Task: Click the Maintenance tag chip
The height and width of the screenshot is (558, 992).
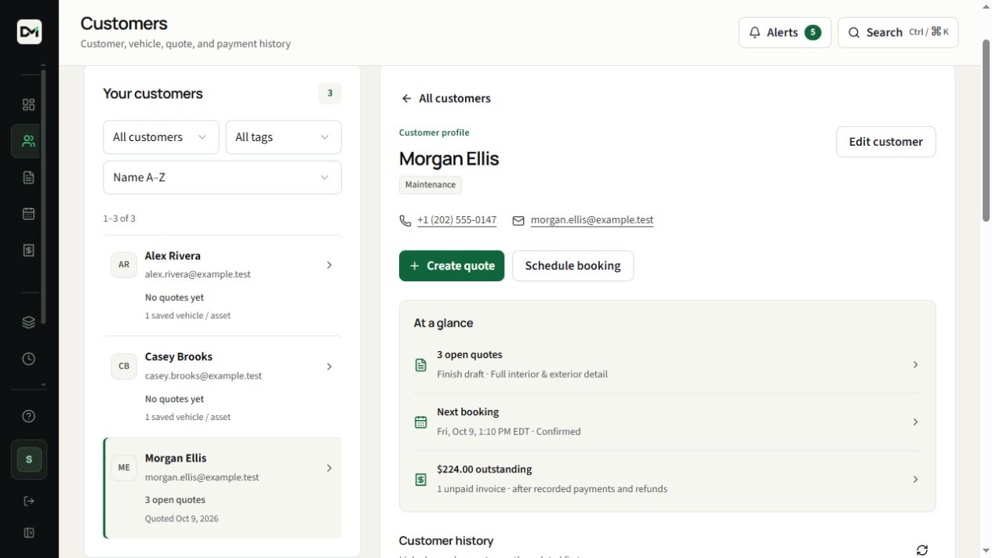Action: click(431, 185)
